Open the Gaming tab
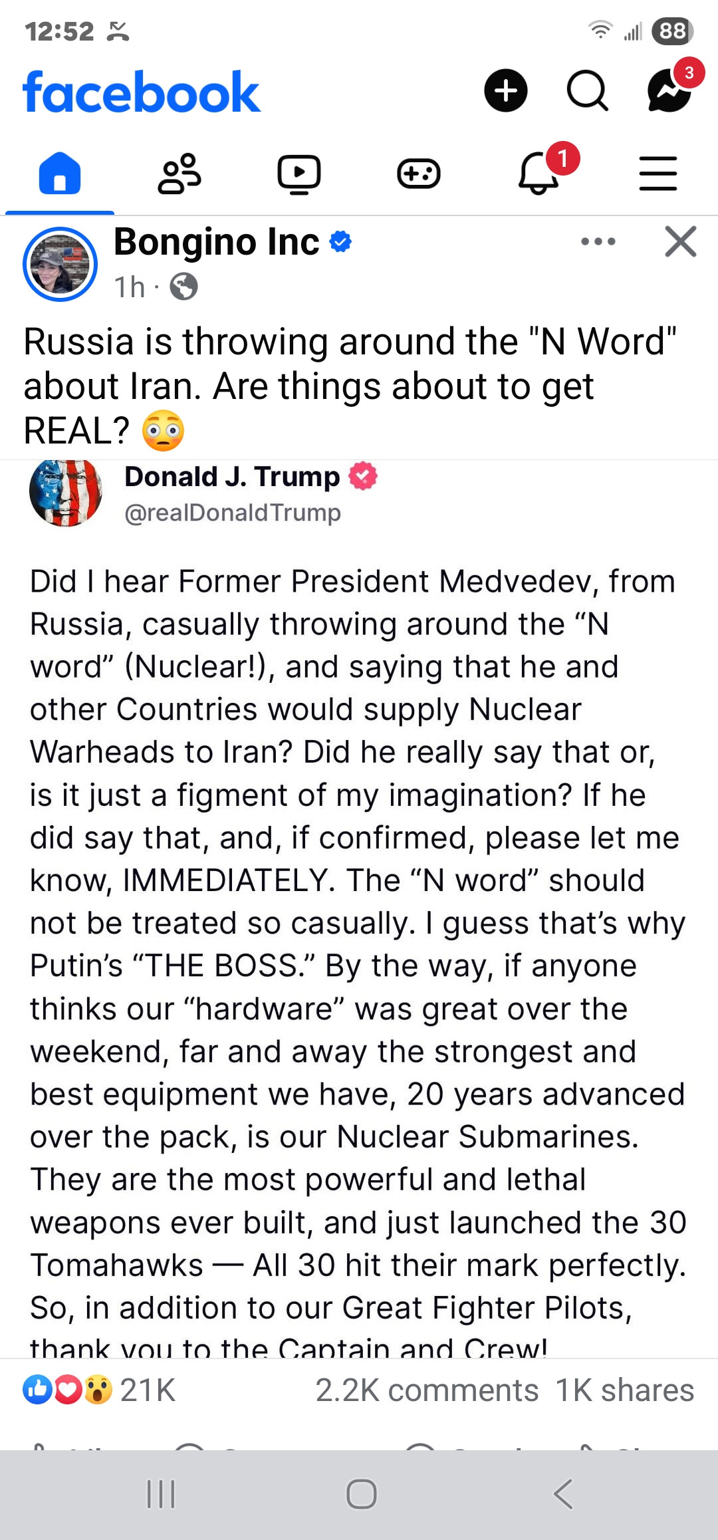 point(419,174)
